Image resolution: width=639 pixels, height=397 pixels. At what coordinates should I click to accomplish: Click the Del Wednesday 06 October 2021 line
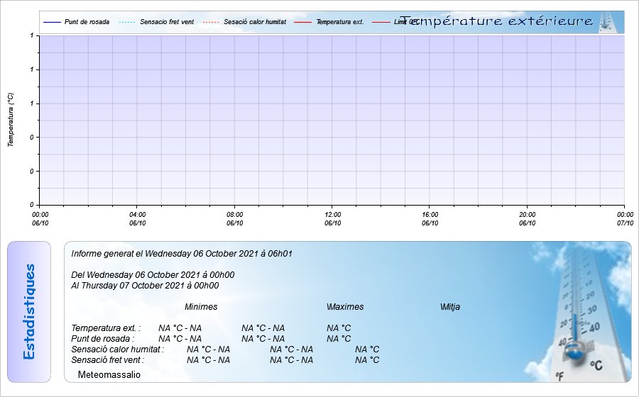tap(153, 275)
